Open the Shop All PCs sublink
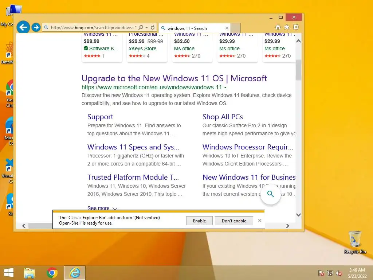The width and height of the screenshot is (373, 280). 223,117
